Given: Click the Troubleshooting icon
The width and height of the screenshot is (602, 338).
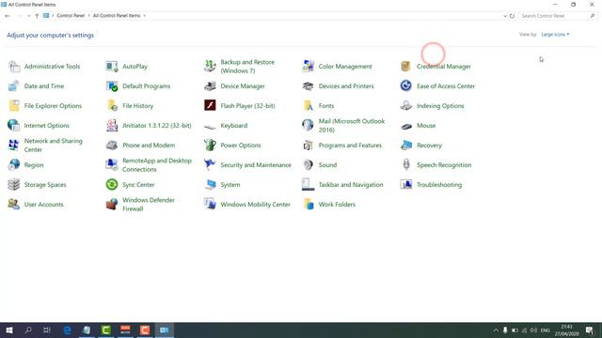Looking at the screenshot, I should click(405, 185).
